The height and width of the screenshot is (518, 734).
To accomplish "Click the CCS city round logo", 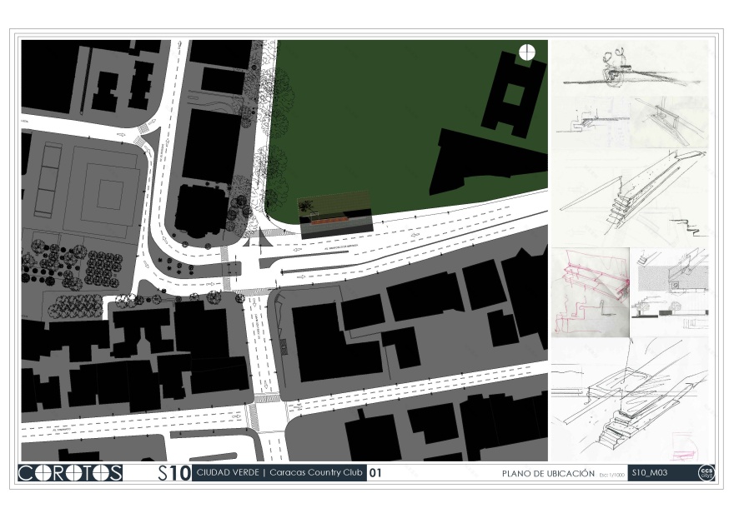I will pos(706,473).
